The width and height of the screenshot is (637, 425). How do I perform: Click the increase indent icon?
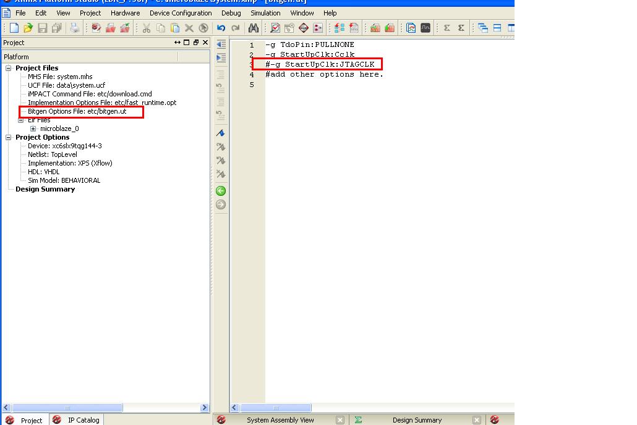coord(221,58)
